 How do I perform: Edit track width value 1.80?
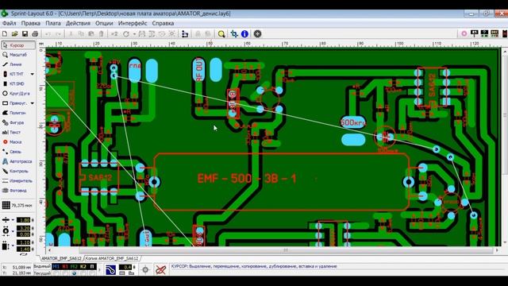tap(23, 220)
